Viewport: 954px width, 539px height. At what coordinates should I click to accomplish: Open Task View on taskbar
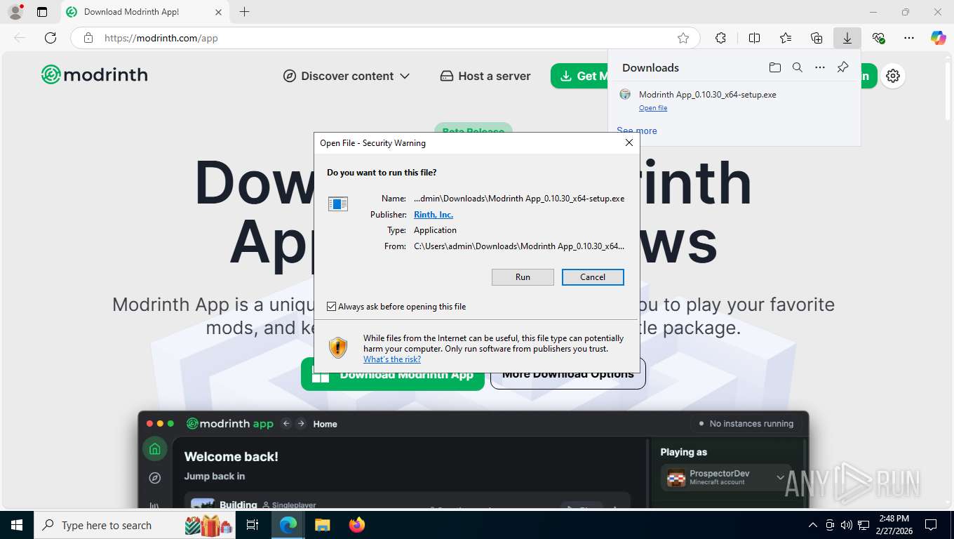click(x=253, y=525)
